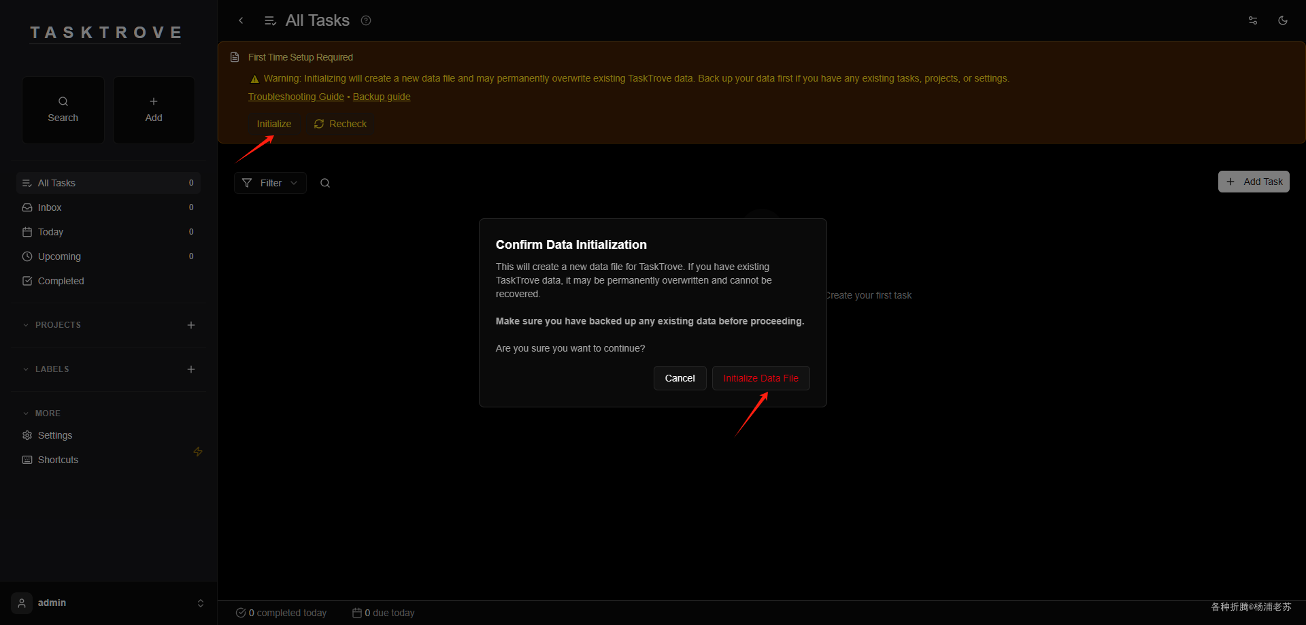
Task: Click the TASKTROVE logo
Action: (106, 33)
